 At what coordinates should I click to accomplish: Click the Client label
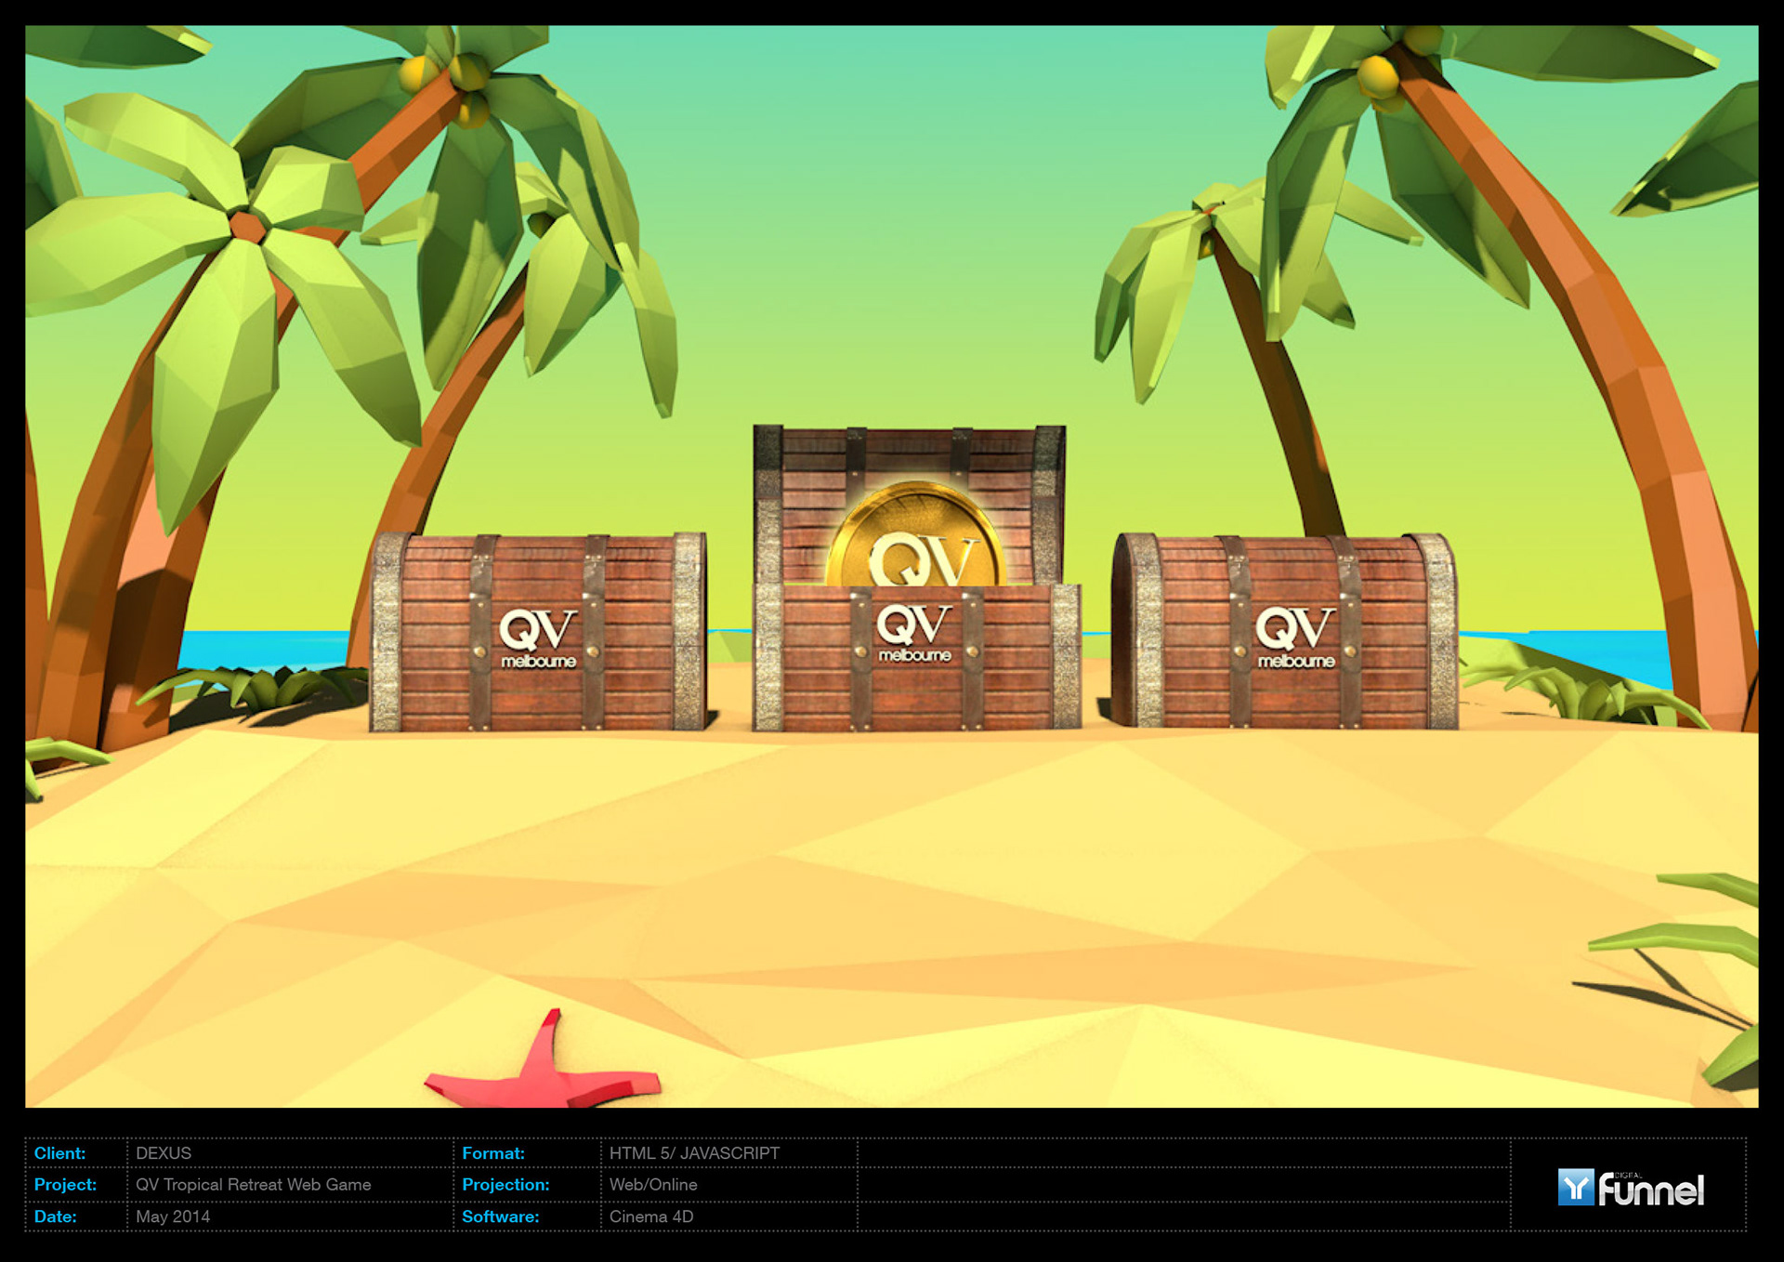(59, 1153)
